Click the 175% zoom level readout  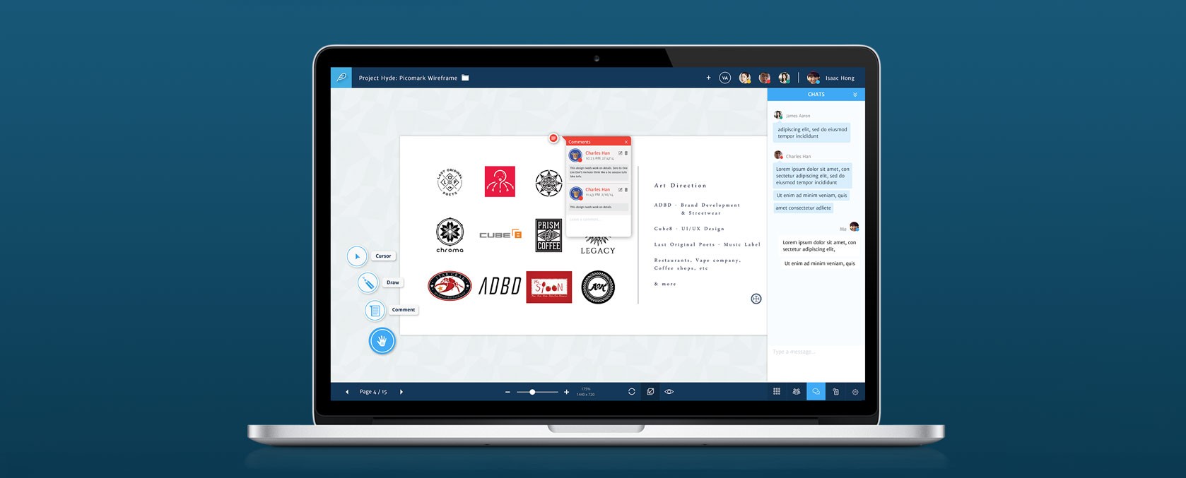[585, 389]
